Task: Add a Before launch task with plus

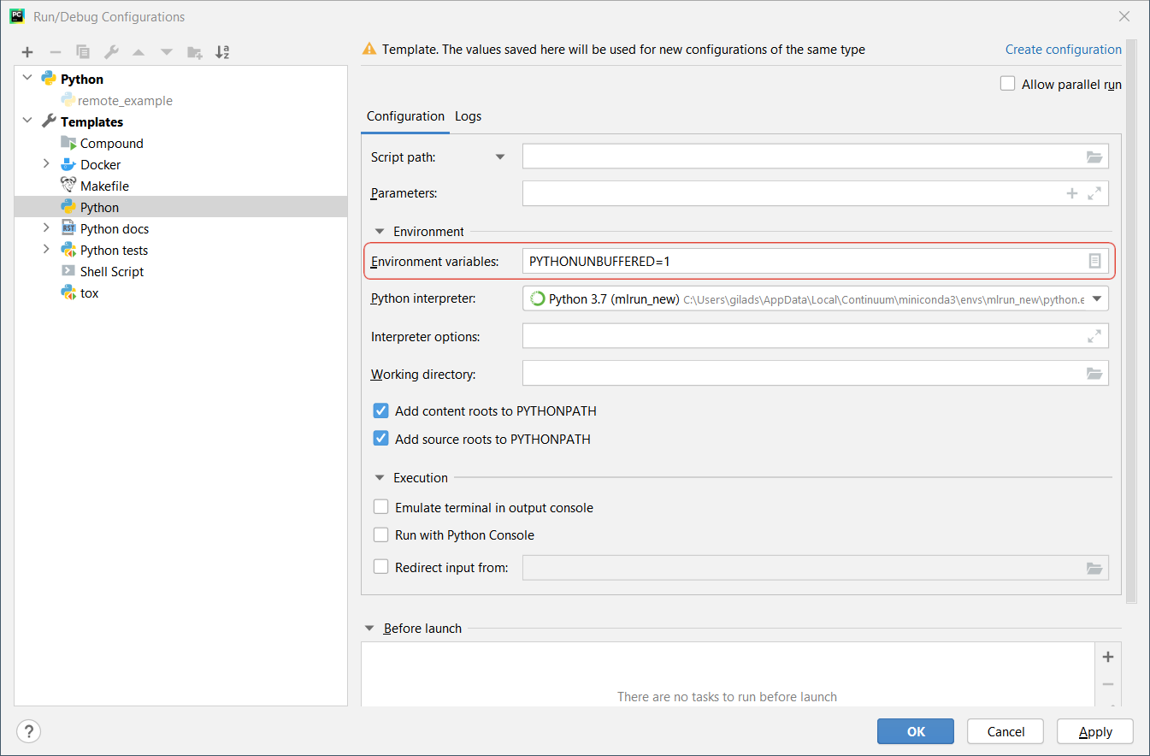Action: click(1107, 657)
